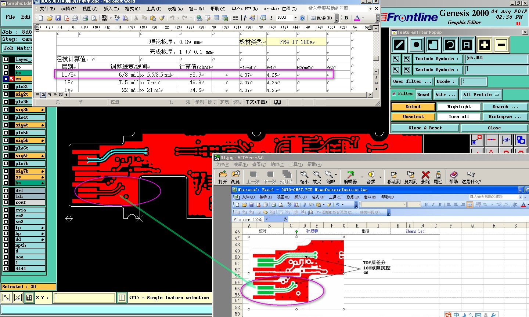This screenshot has width=529, height=317.
Task: Click the Genesis grid icon beside X Y
Action: (x=29, y=298)
